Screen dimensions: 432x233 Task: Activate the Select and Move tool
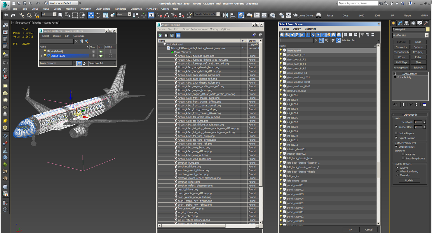91,15
